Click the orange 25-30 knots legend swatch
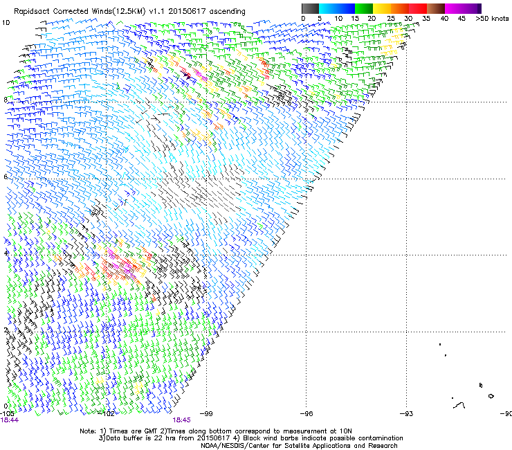This screenshot has width=512, height=450. 400,8
